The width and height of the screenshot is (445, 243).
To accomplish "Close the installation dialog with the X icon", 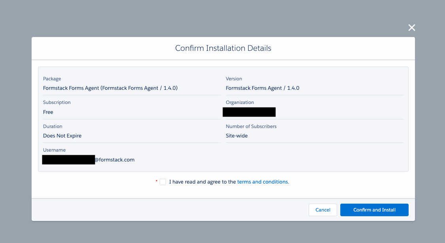I will pos(411,28).
